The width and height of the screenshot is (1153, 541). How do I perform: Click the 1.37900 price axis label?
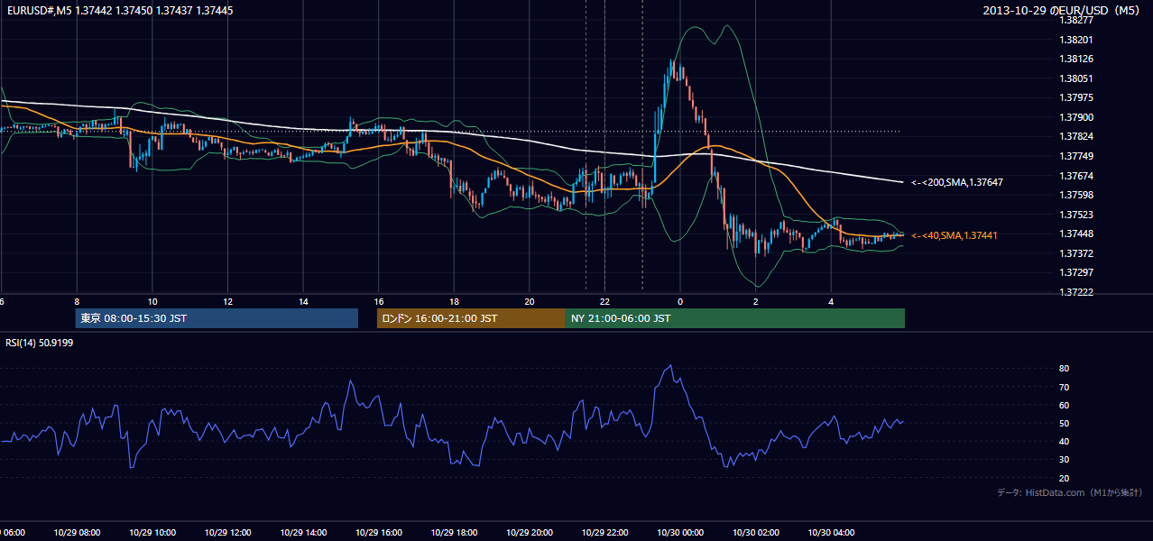[x=1077, y=117]
